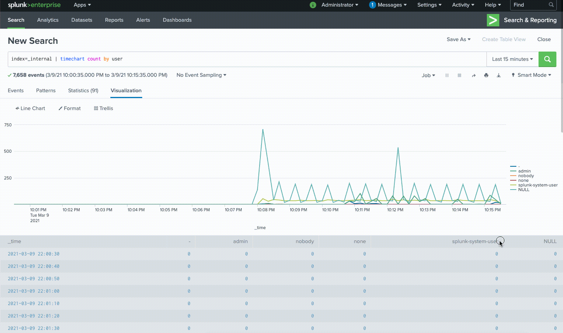Open the Settings menu
563x333 pixels.
click(x=429, y=5)
